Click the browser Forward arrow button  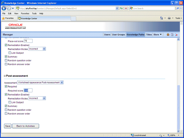(x=9, y=8)
